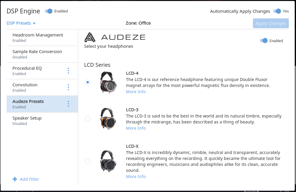Screen dimensions: 296x192
Task: Select the LCD-3 radio button
Action: tap(88, 119)
